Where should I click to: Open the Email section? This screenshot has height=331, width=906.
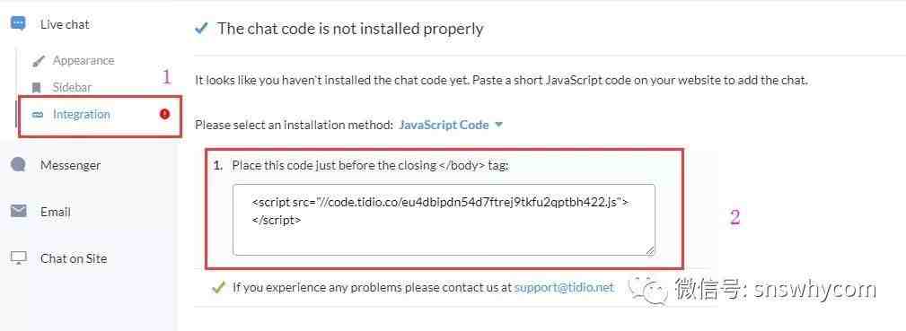pyautogui.click(x=56, y=212)
